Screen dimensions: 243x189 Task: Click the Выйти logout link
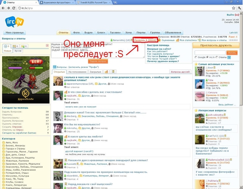(230, 15)
